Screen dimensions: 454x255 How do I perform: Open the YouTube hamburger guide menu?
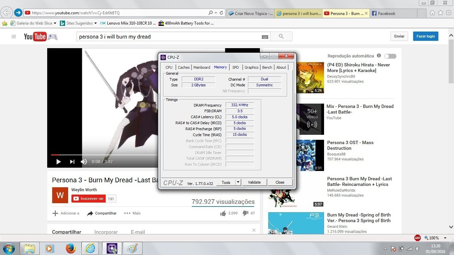coord(14,37)
